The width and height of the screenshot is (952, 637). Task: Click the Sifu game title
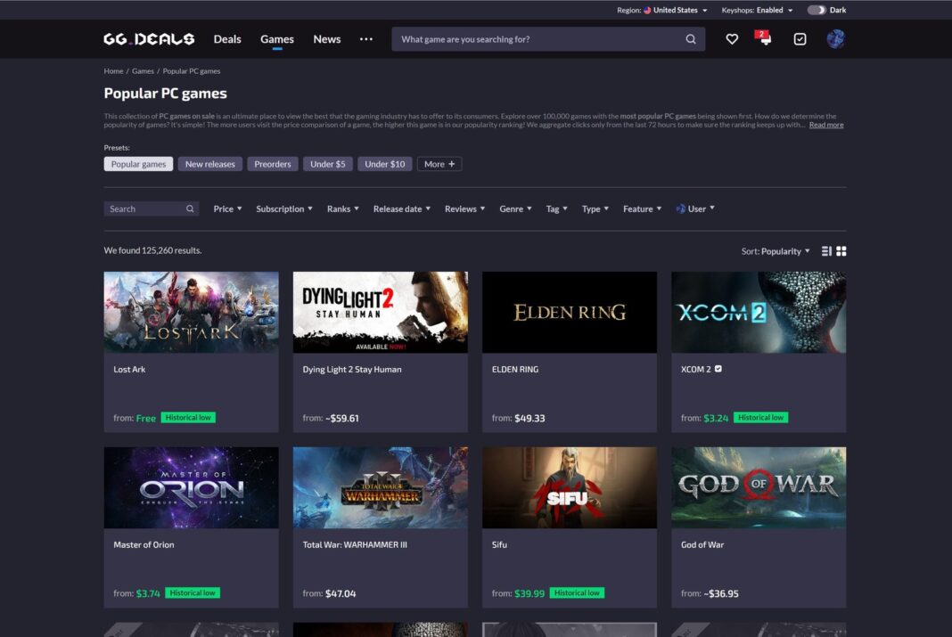point(499,544)
